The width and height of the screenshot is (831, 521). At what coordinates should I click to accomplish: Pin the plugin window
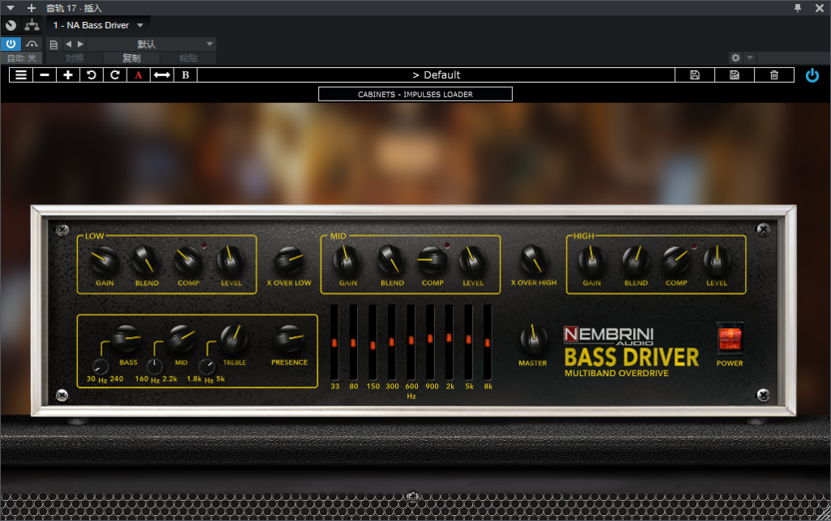tap(798, 8)
